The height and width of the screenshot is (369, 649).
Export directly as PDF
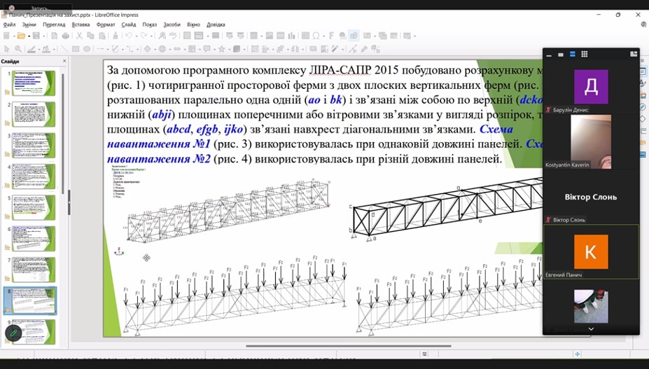point(54,36)
